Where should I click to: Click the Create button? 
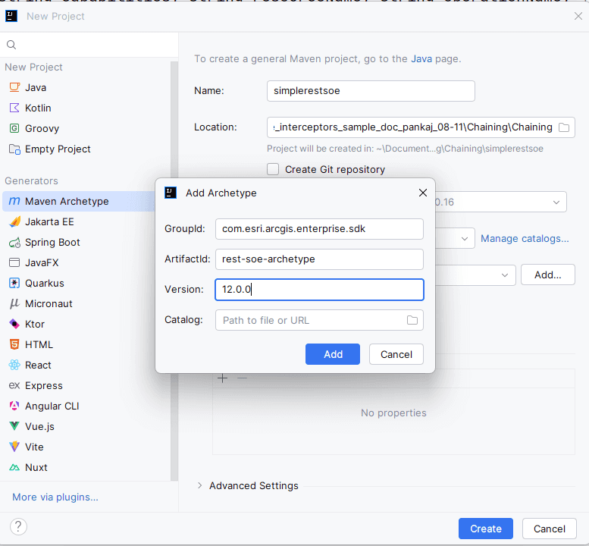[x=486, y=529]
